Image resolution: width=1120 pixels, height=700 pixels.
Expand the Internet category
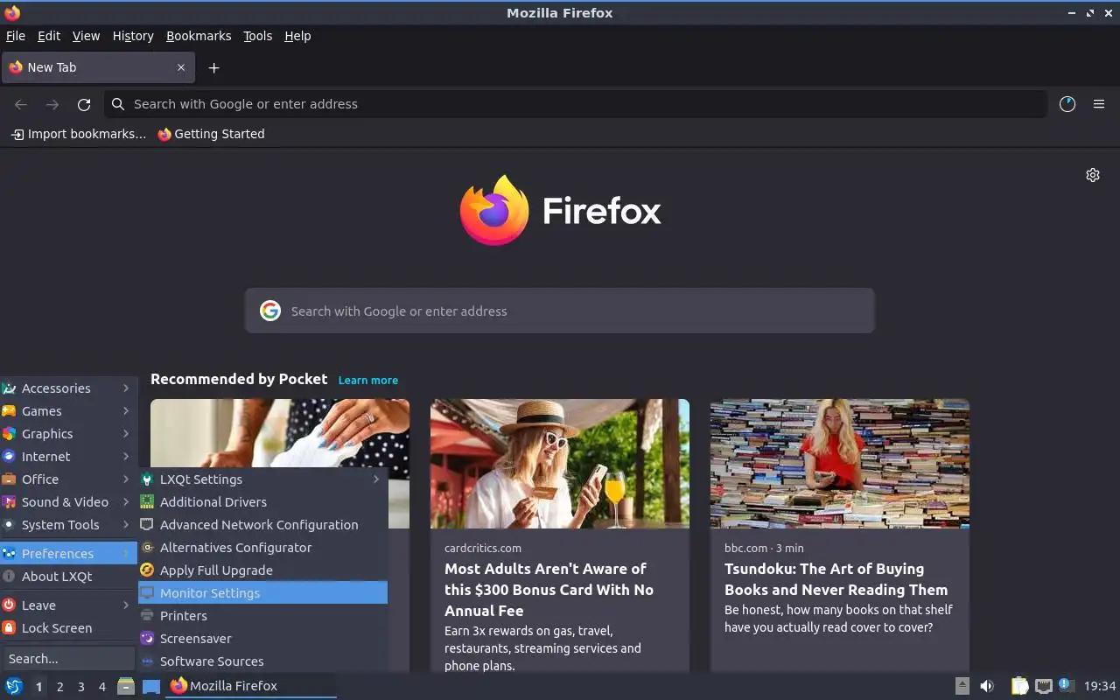pos(68,457)
